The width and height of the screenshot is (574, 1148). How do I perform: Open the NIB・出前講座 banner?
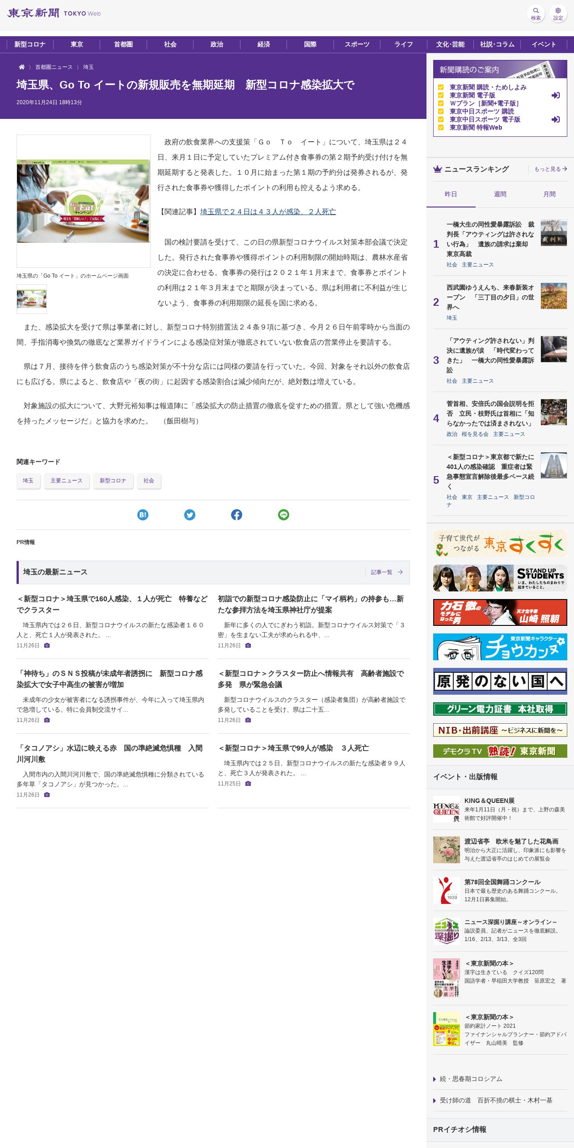point(500,730)
